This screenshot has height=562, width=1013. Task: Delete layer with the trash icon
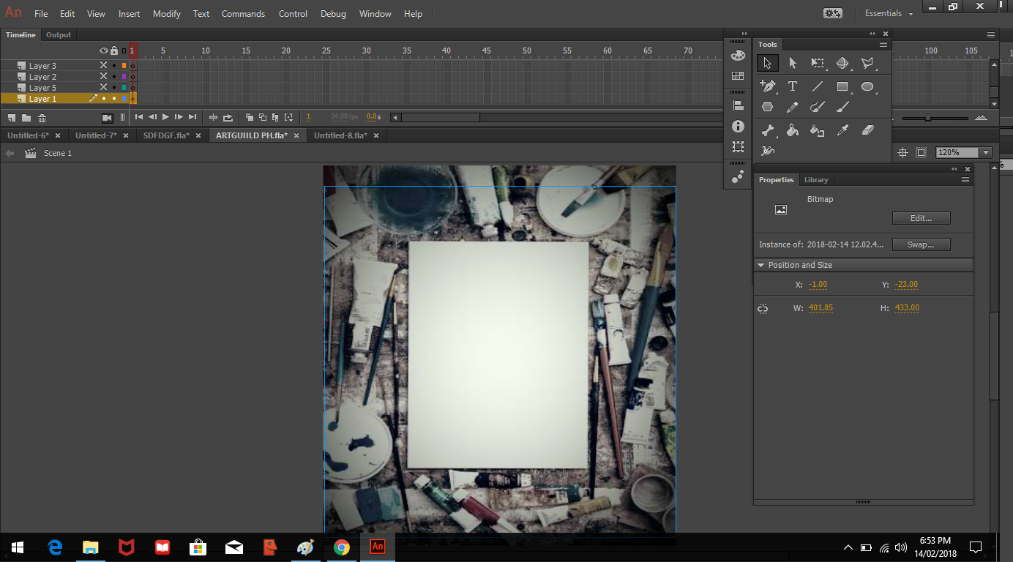tap(42, 117)
